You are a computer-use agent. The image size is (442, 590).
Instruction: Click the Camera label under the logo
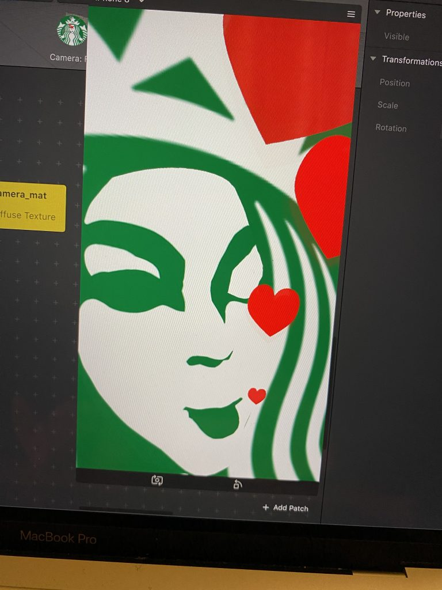(x=67, y=58)
